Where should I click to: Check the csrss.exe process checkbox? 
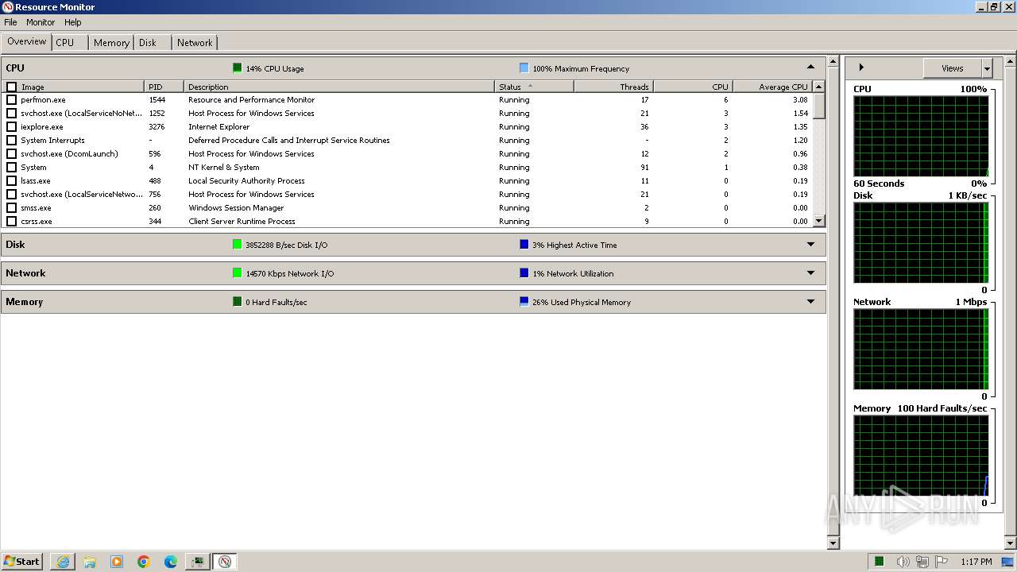coord(11,222)
